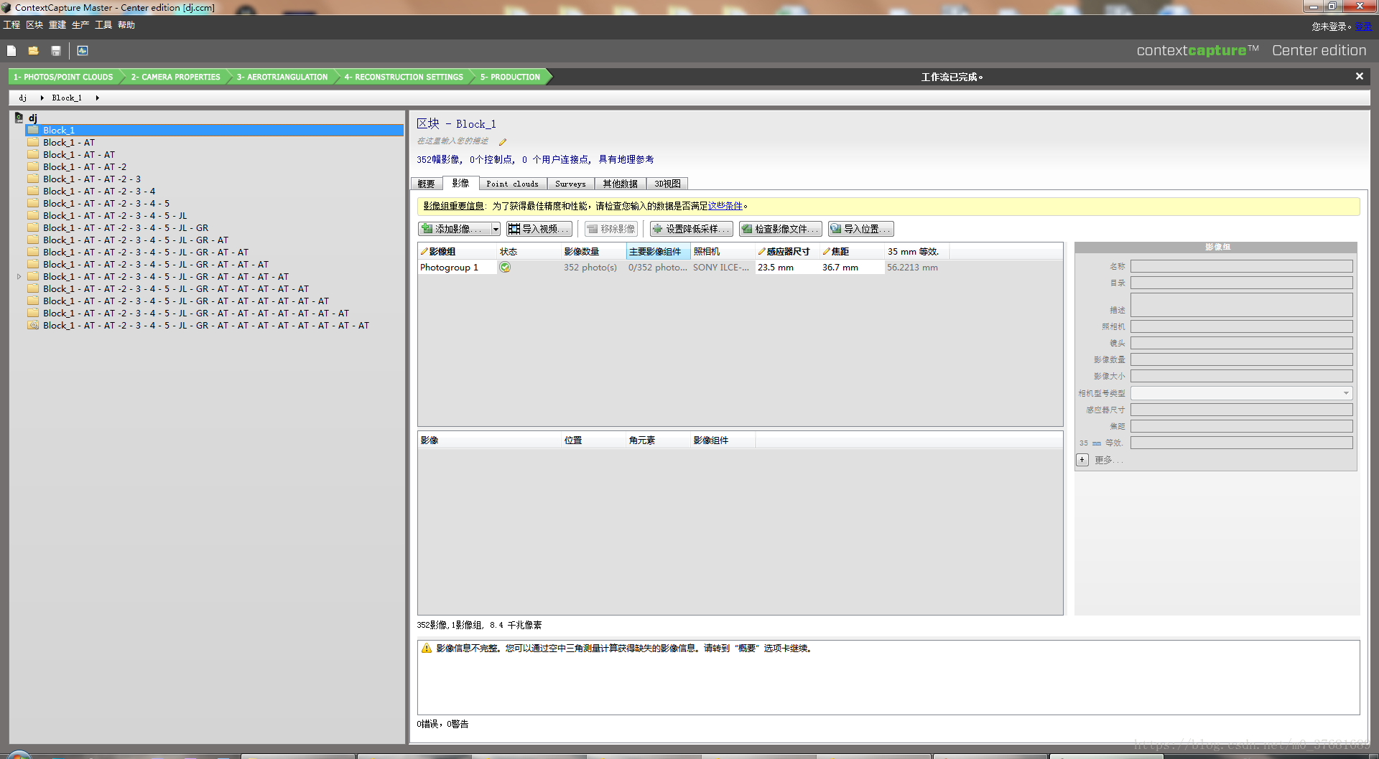1379x759 pixels.
Task: Click the 设置降低采样 button
Action: (691, 229)
